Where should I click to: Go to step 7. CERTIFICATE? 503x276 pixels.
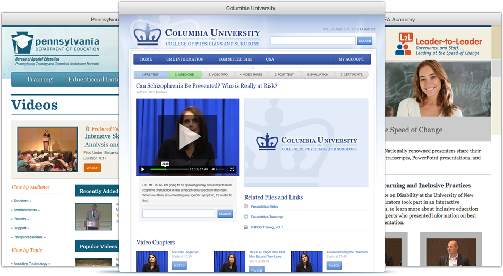(352, 75)
